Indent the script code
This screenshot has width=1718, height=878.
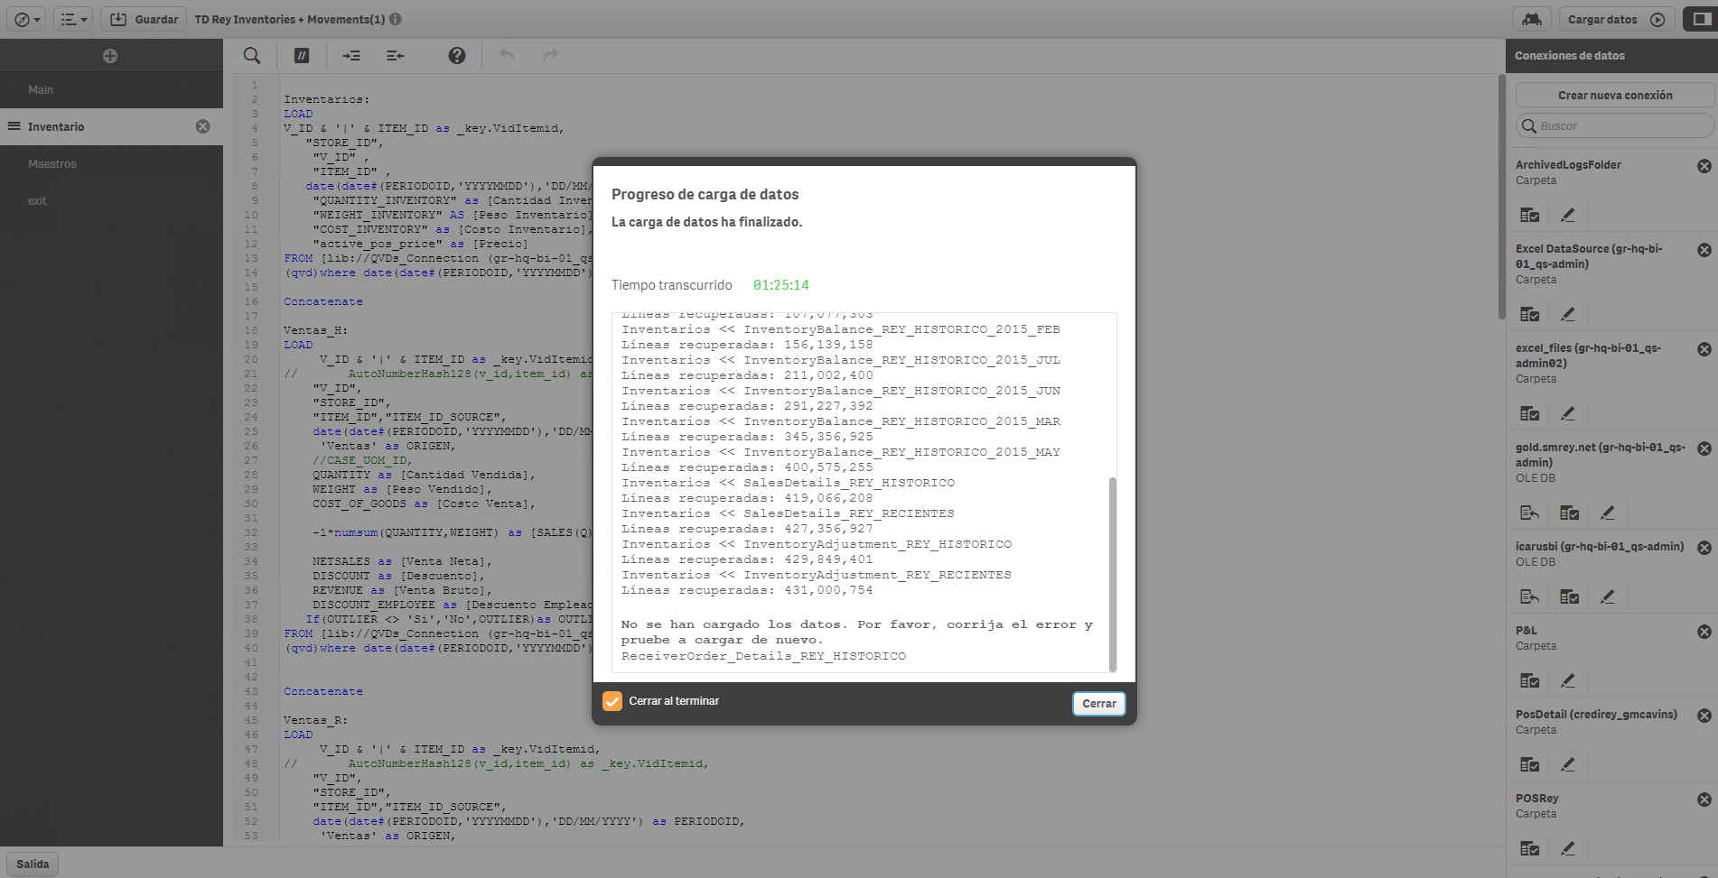[351, 55]
